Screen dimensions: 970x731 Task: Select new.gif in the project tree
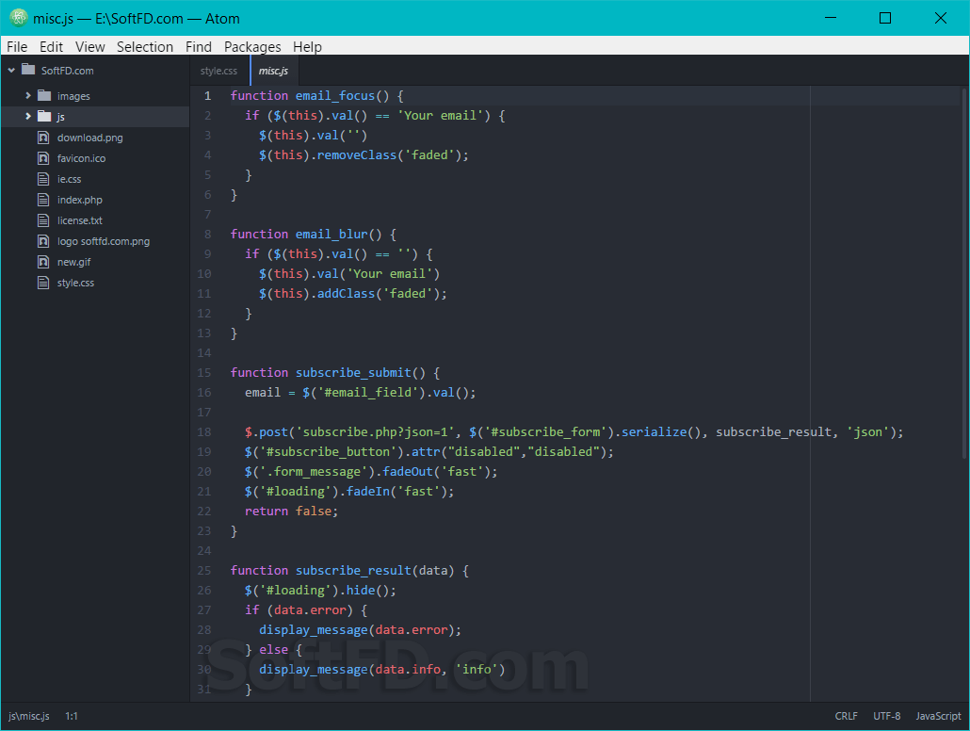74,262
